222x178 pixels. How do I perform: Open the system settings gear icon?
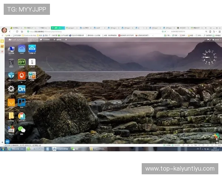coord(11,89)
